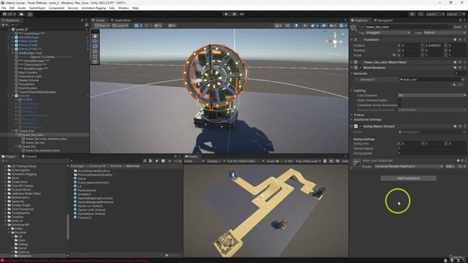
Task: Expand the Probes section
Action: point(352,115)
